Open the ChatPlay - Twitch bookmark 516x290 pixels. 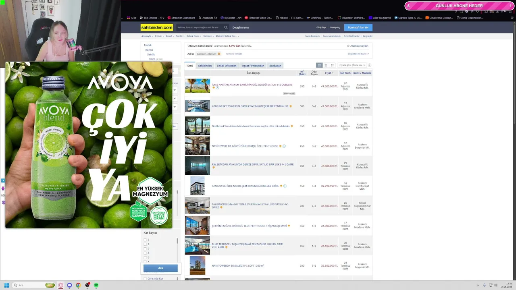tap(320, 18)
